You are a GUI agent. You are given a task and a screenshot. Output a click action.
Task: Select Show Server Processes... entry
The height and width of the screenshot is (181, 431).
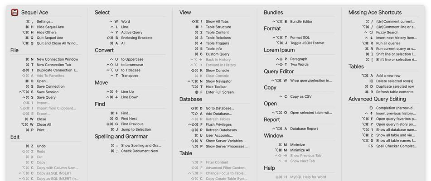(x=227, y=146)
